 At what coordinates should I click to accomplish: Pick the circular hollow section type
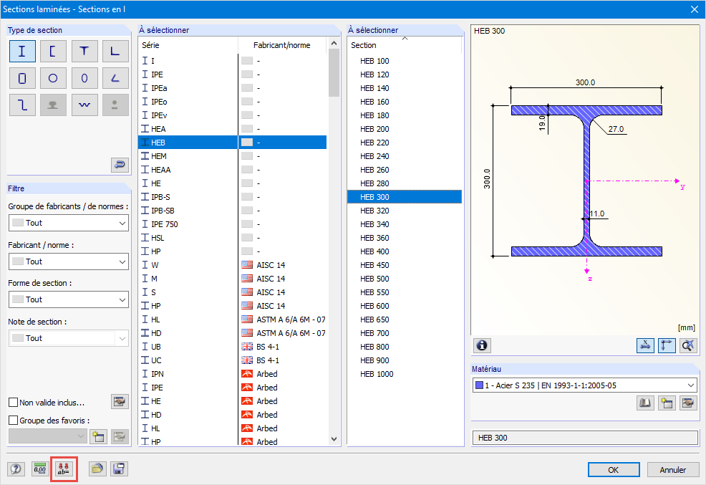pos(53,78)
